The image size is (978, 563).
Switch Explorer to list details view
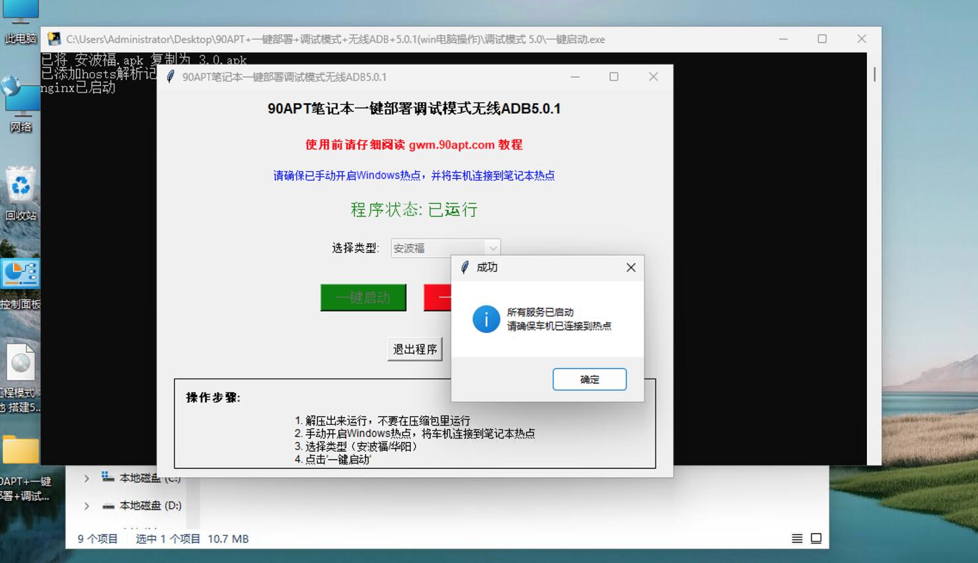coord(796,539)
